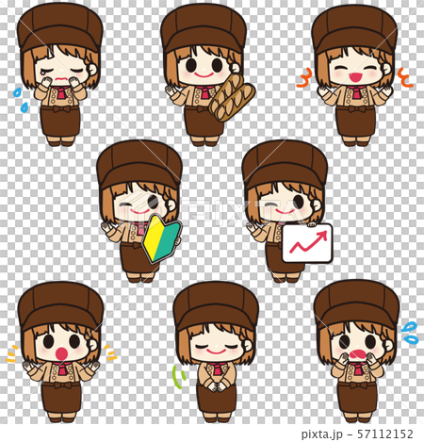Click the yellow-green beginner leaf icon
The width and height of the screenshot is (424, 442).
pos(162,238)
